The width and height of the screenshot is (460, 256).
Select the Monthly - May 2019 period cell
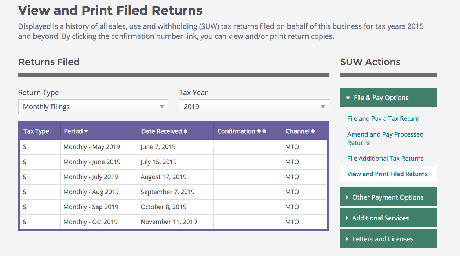pyautogui.click(x=99, y=147)
